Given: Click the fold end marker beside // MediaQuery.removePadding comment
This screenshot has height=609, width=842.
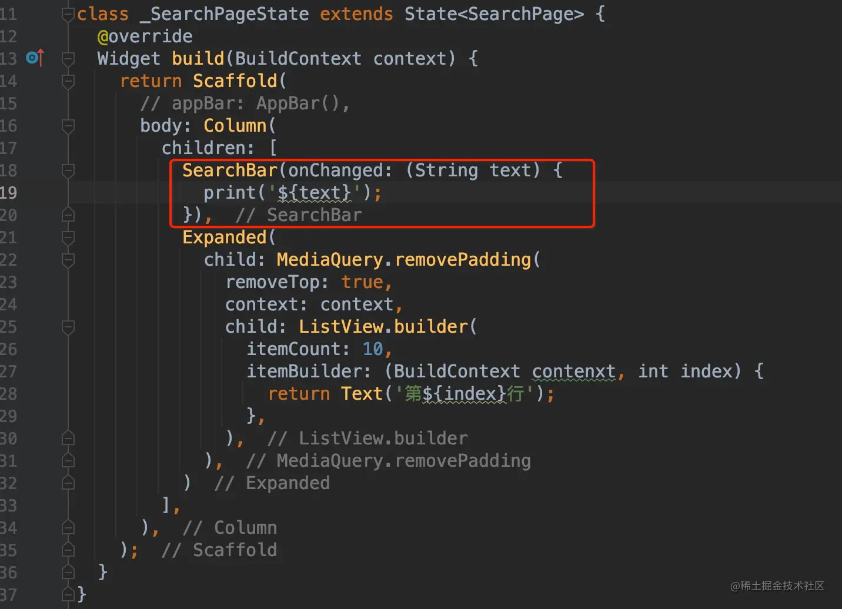Looking at the screenshot, I should 68,460.
